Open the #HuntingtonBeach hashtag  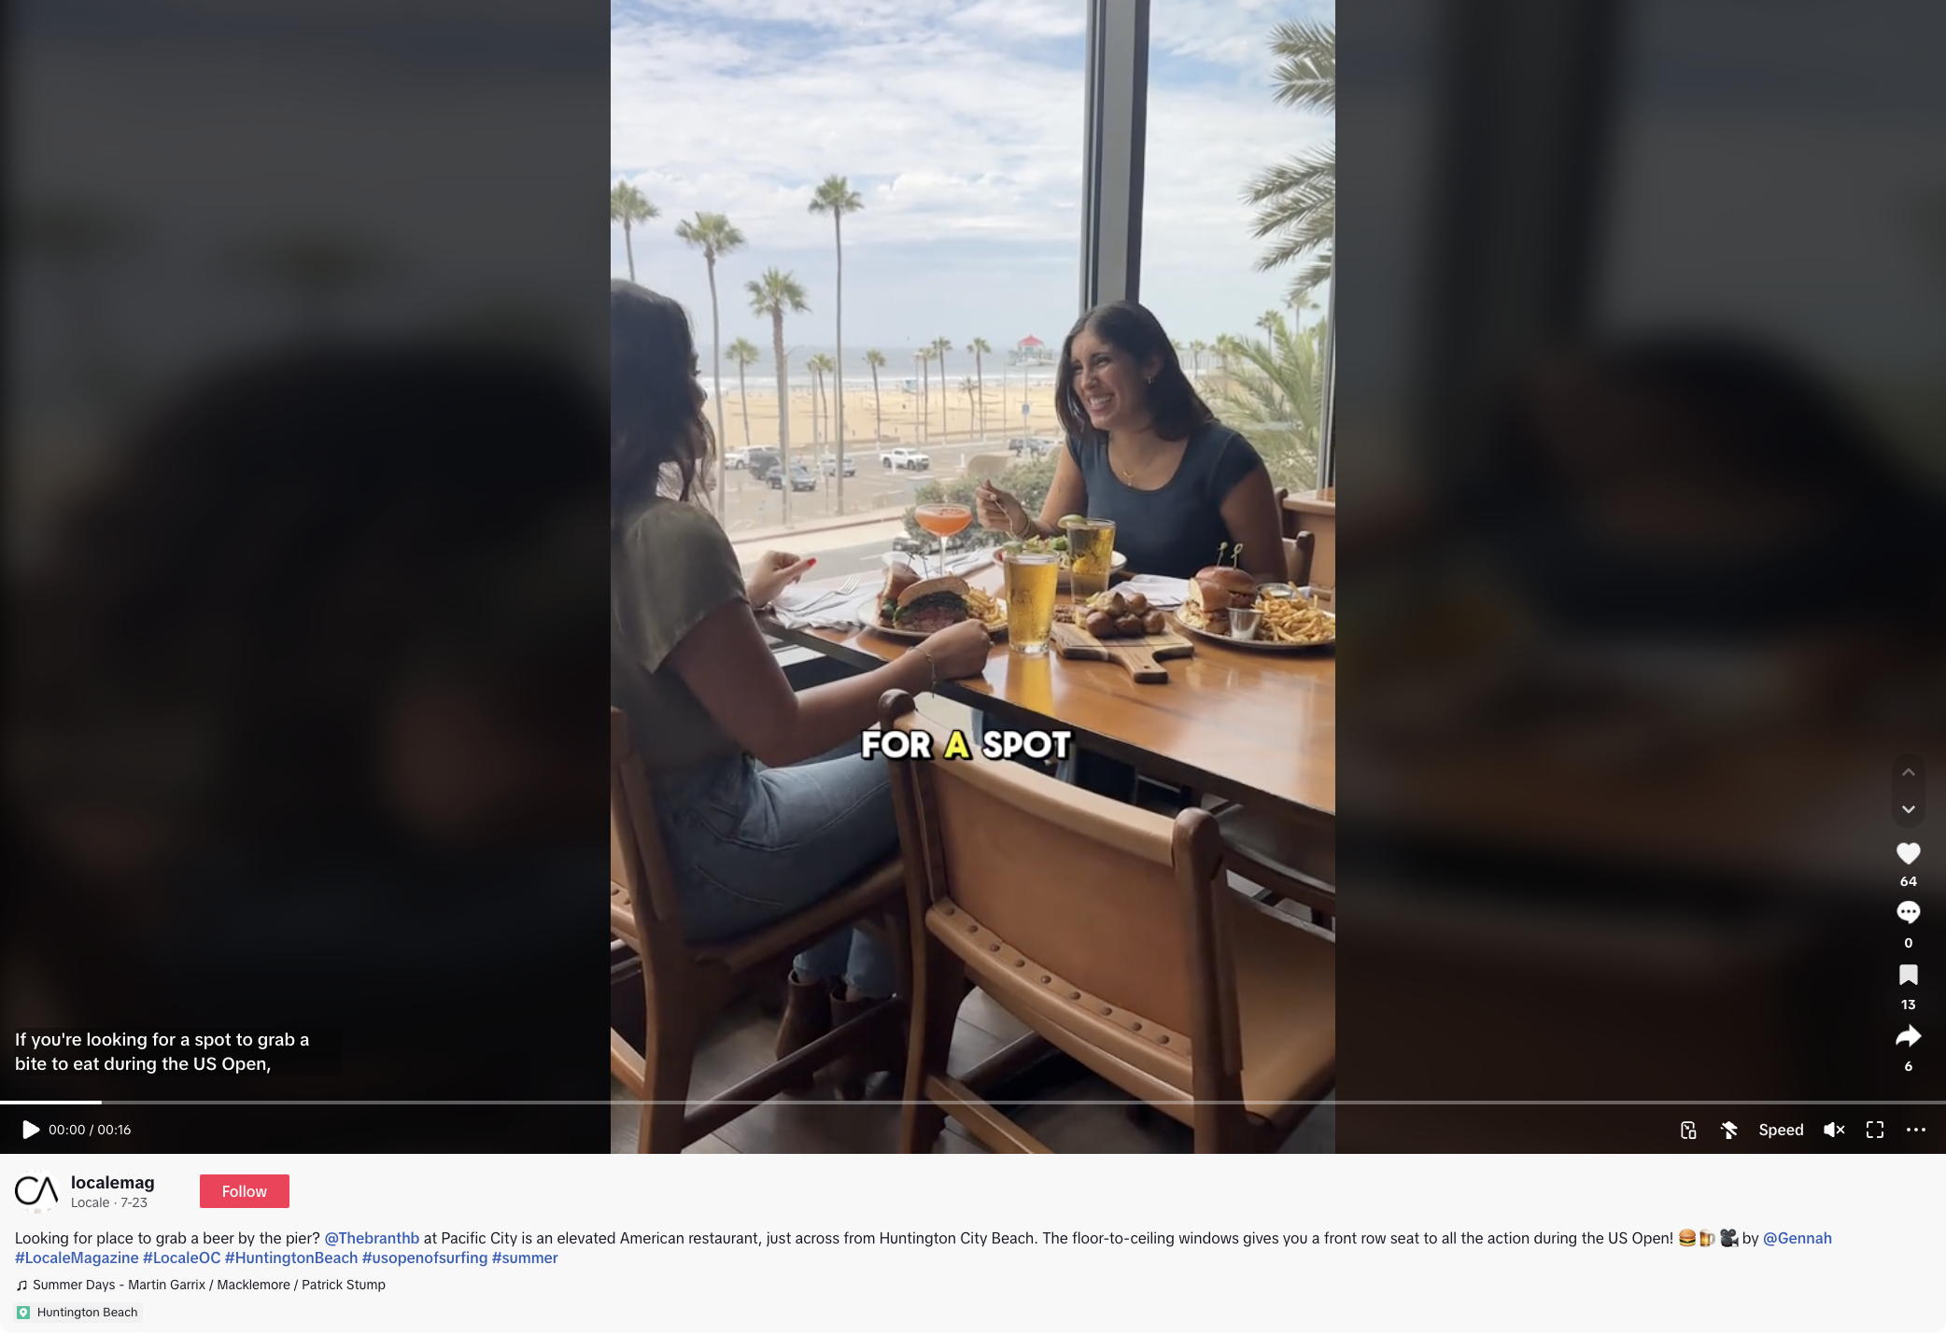point(291,1258)
